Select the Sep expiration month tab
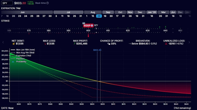 [x=108, y=12]
